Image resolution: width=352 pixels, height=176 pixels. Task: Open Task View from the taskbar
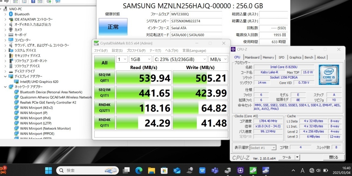pyautogui.click(x=126, y=170)
